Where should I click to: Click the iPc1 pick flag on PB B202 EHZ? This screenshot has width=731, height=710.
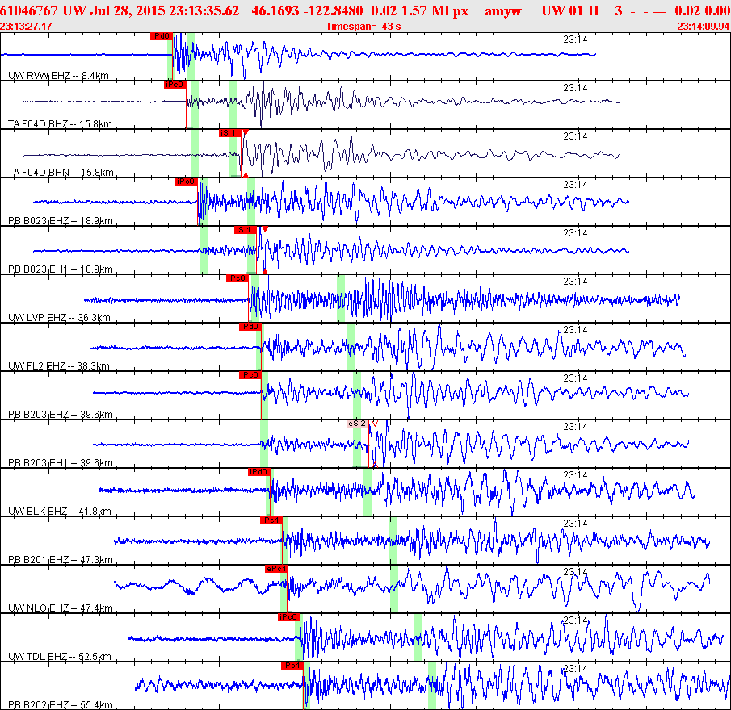coord(292,666)
